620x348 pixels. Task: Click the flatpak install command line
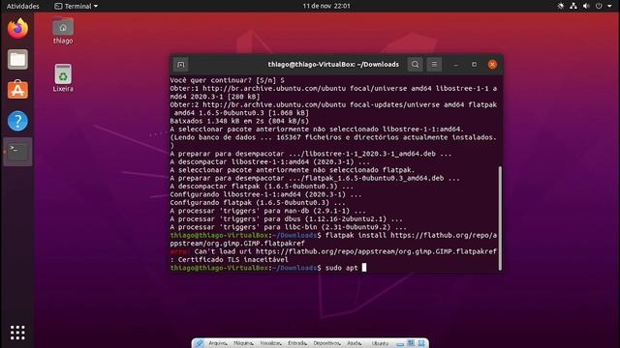pos(333,239)
